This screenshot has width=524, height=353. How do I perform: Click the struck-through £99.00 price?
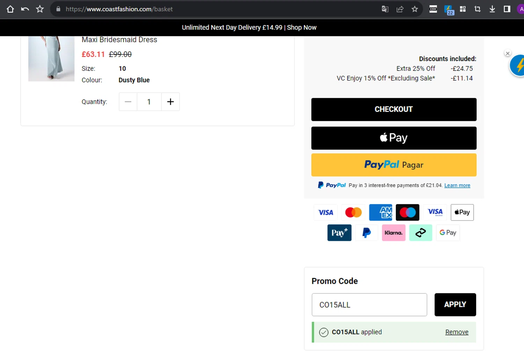120,54
